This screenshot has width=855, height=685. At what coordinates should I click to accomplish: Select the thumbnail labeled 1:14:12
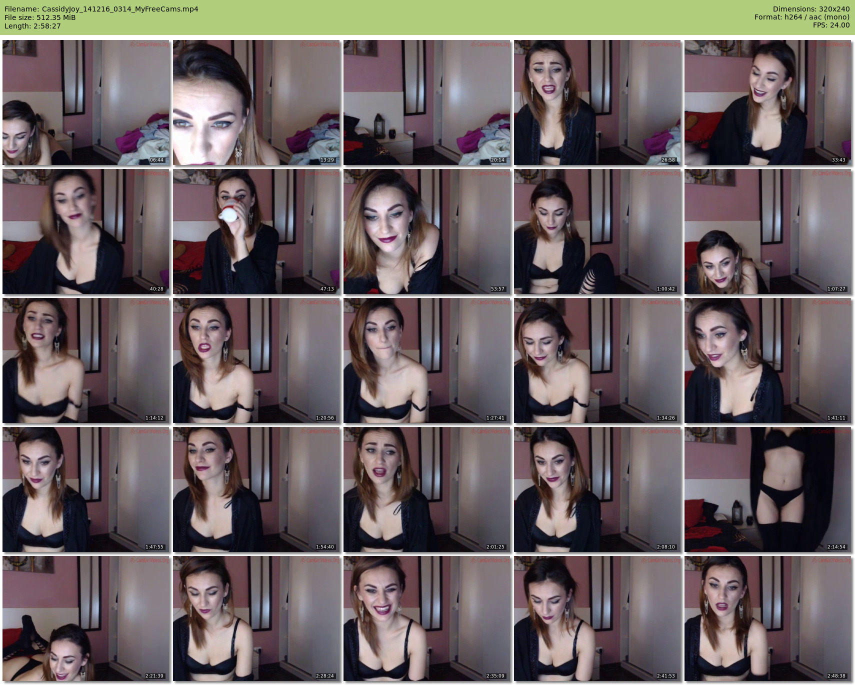[x=86, y=360]
